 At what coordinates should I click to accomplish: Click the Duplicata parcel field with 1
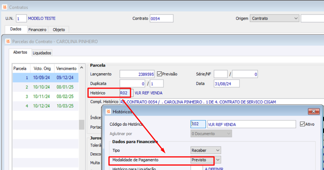(157, 84)
